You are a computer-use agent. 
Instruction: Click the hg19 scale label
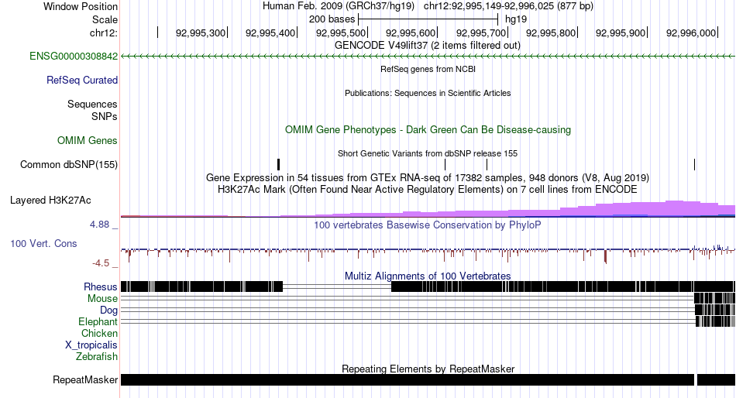[516, 19]
